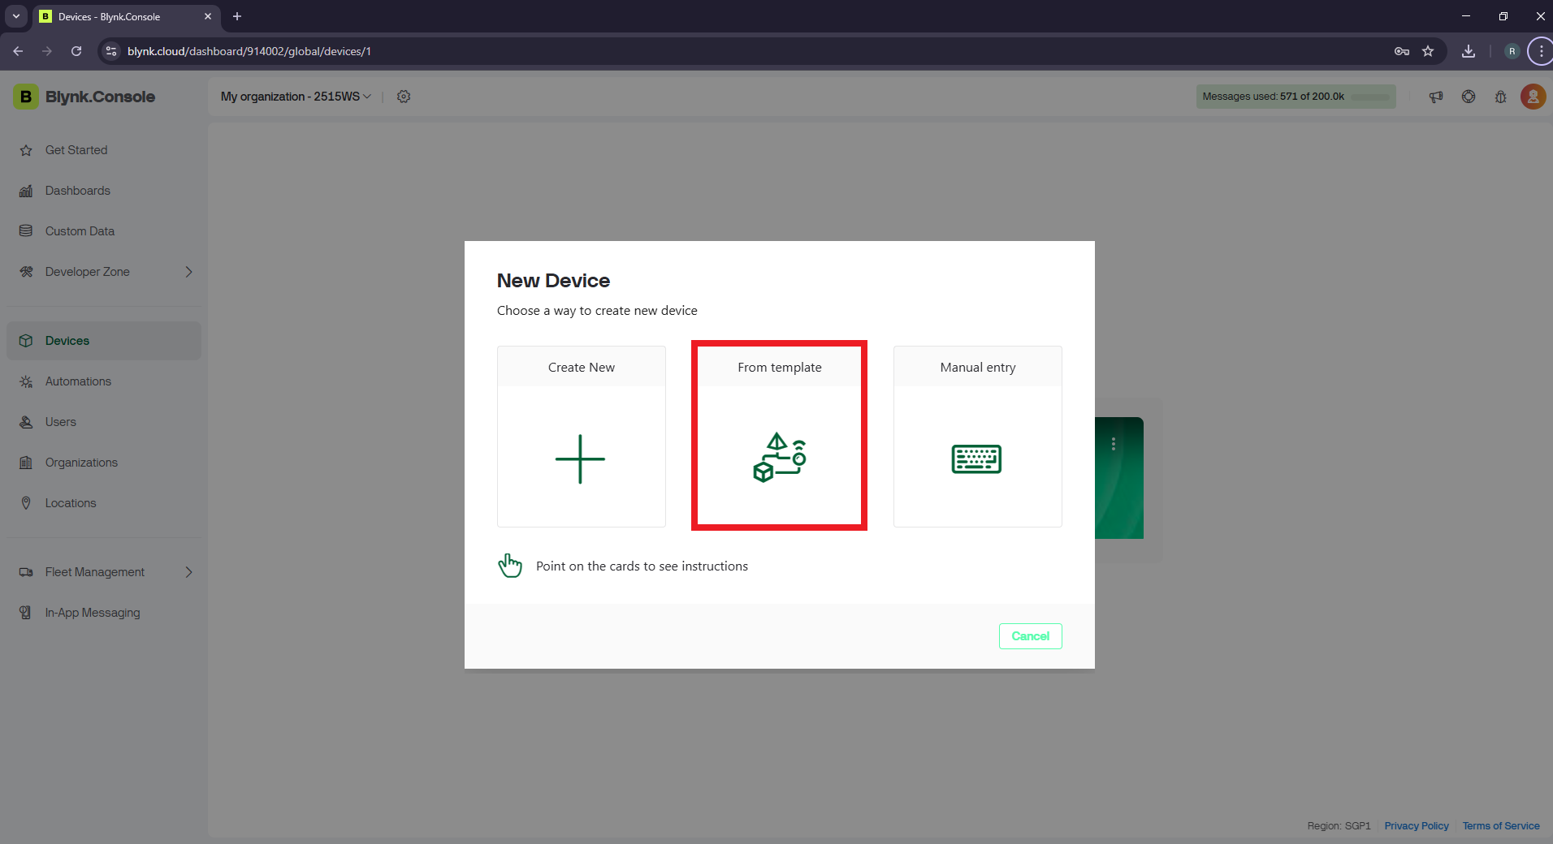Expand the Fleet Management submenu
Screen dimensions: 1553x844
[x=188, y=572]
